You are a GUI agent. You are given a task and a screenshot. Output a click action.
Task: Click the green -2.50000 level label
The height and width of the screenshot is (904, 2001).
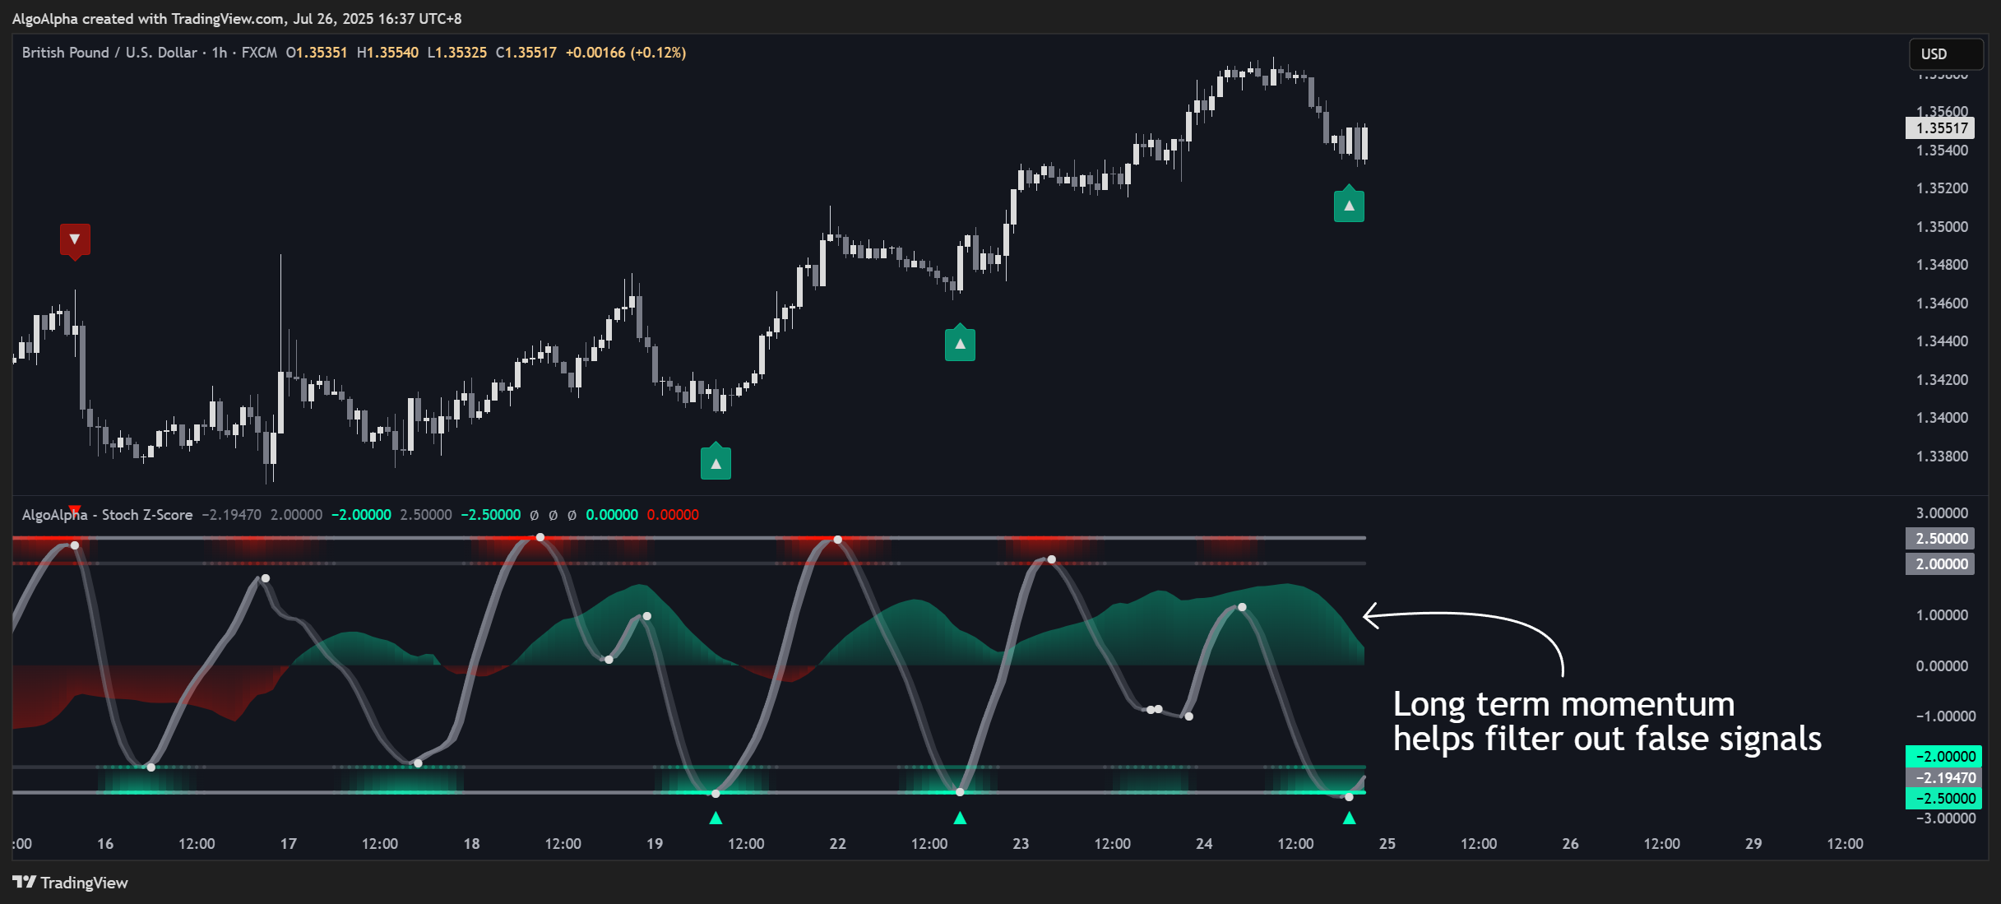click(1943, 798)
